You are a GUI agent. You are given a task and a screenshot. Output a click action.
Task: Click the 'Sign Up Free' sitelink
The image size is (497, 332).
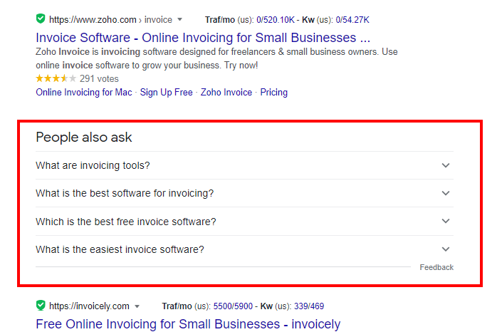[x=166, y=93]
